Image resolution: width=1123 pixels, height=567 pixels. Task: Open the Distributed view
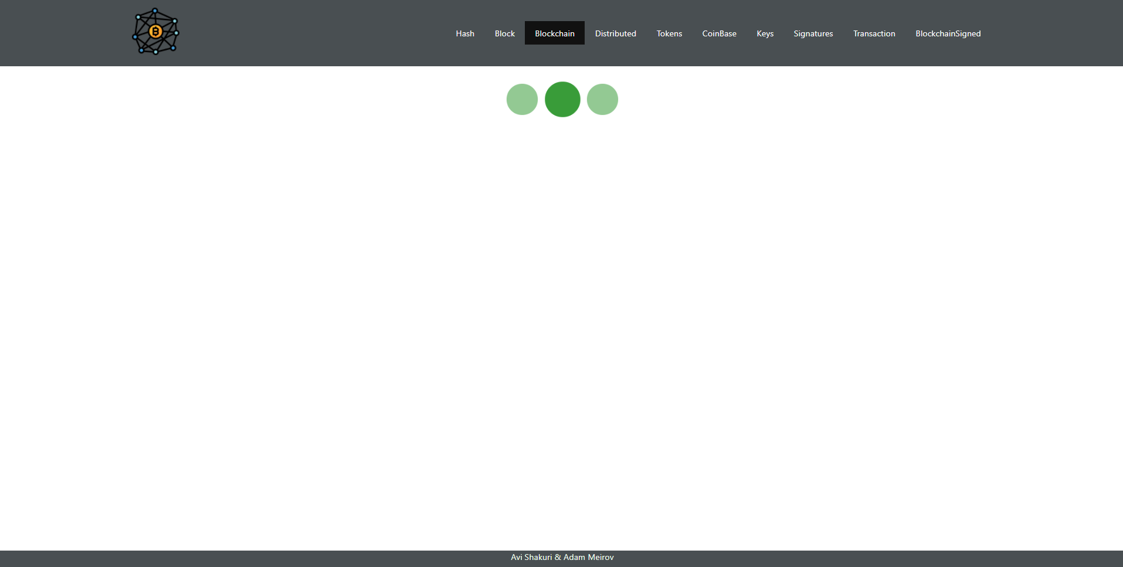click(615, 33)
